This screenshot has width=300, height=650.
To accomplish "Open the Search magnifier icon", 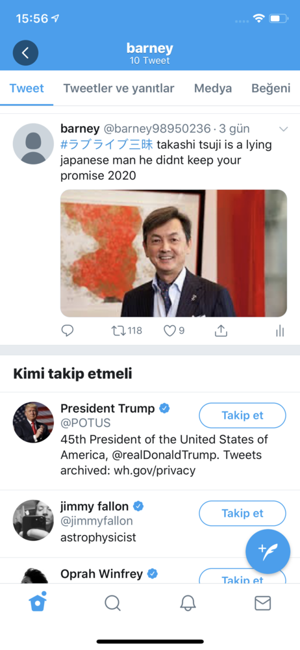I will point(112,603).
